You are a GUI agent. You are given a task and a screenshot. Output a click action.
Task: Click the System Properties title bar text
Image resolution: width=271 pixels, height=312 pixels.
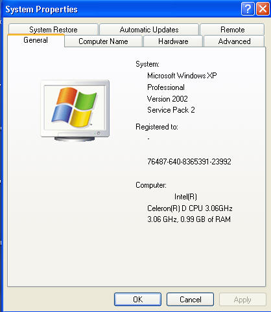tap(41, 10)
